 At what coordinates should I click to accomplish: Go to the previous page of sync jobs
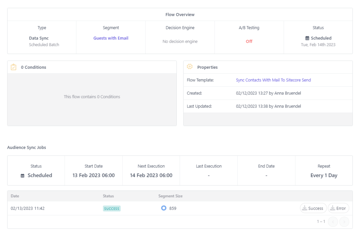pyautogui.click(x=333, y=222)
